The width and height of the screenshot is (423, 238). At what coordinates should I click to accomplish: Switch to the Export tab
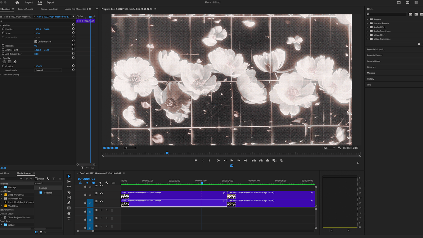point(50,2)
